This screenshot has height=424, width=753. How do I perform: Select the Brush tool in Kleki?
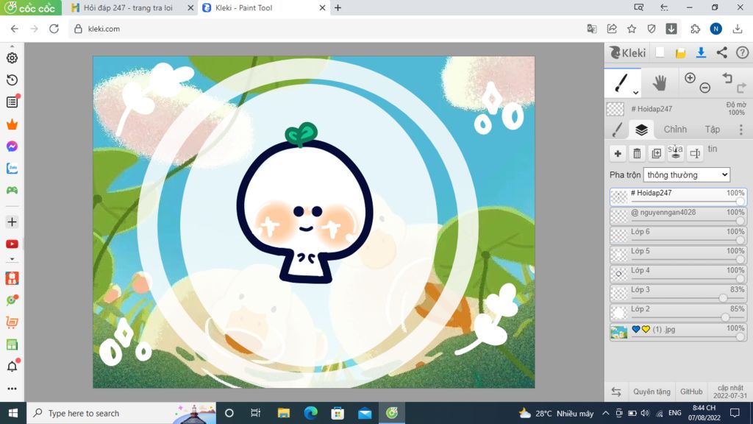[622, 82]
